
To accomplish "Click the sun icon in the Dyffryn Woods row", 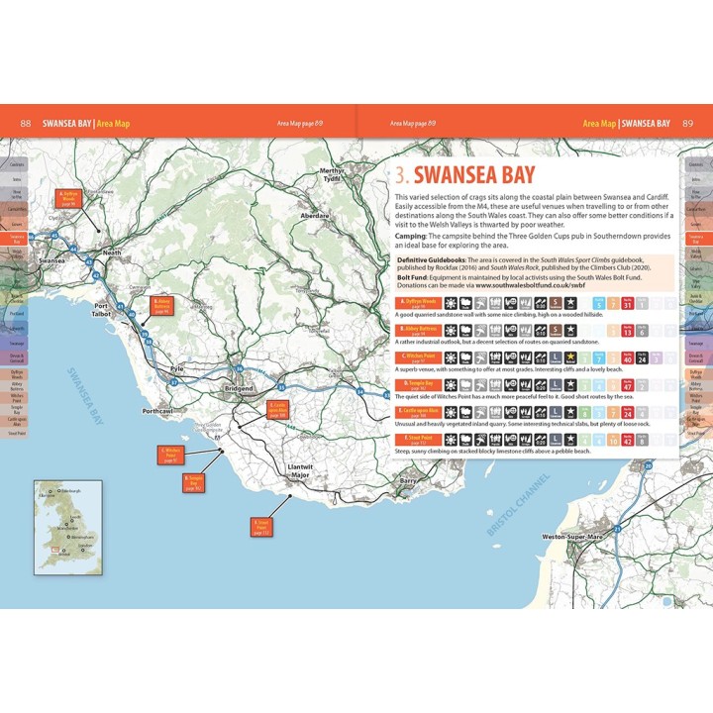I will click(451, 303).
